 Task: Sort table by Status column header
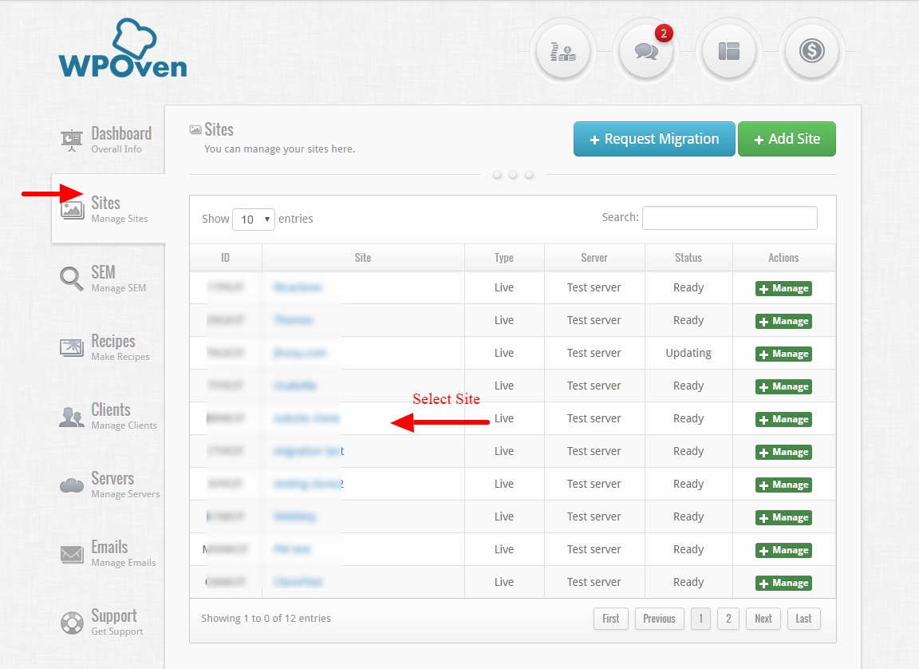click(x=688, y=258)
